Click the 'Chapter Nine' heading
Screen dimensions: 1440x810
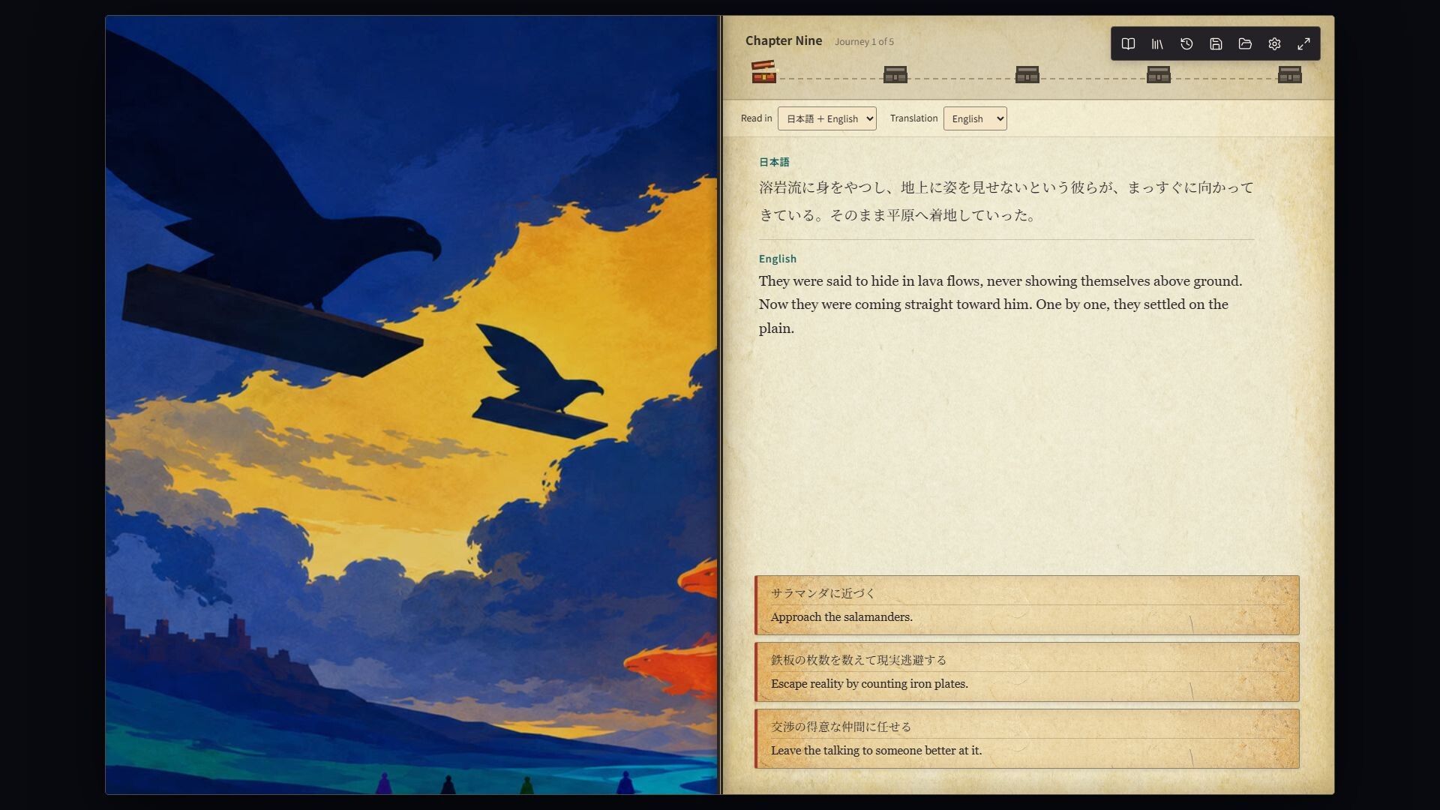[x=784, y=40]
